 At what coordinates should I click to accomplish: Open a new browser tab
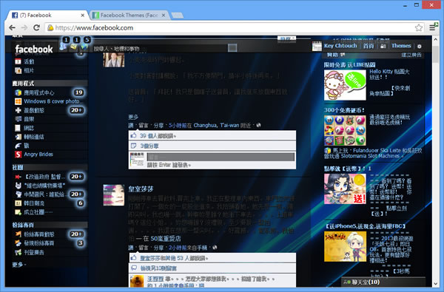pos(178,16)
